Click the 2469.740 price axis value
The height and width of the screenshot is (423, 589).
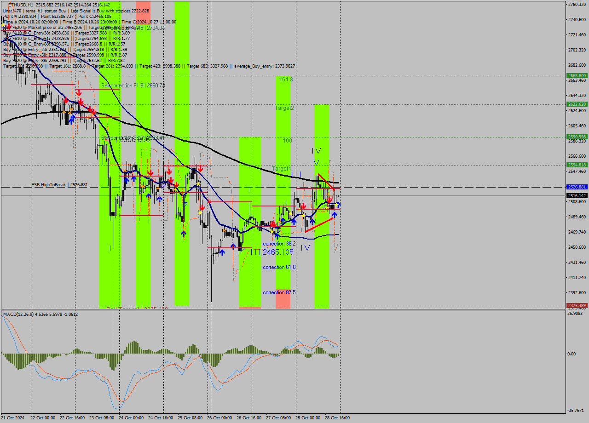point(577,232)
